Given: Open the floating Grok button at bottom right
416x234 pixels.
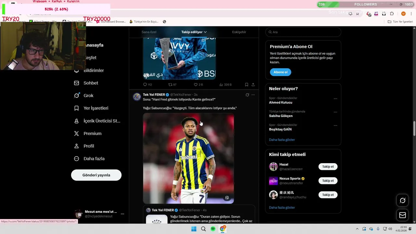Looking at the screenshot, I should [x=402, y=201].
